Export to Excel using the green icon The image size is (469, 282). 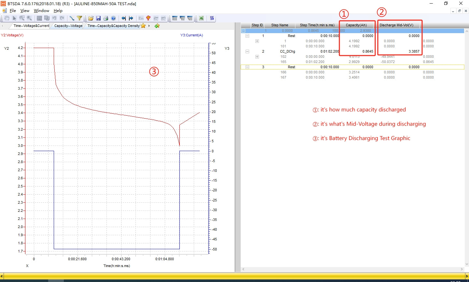(x=201, y=18)
